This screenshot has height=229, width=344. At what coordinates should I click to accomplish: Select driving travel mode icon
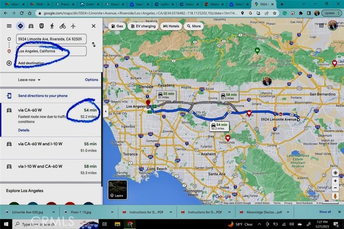click(20, 26)
